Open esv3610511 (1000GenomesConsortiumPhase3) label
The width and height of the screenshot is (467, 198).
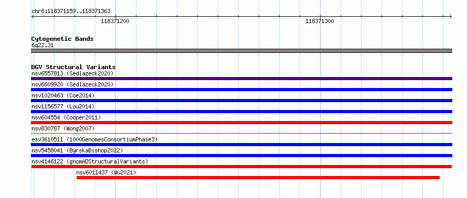coord(94,139)
